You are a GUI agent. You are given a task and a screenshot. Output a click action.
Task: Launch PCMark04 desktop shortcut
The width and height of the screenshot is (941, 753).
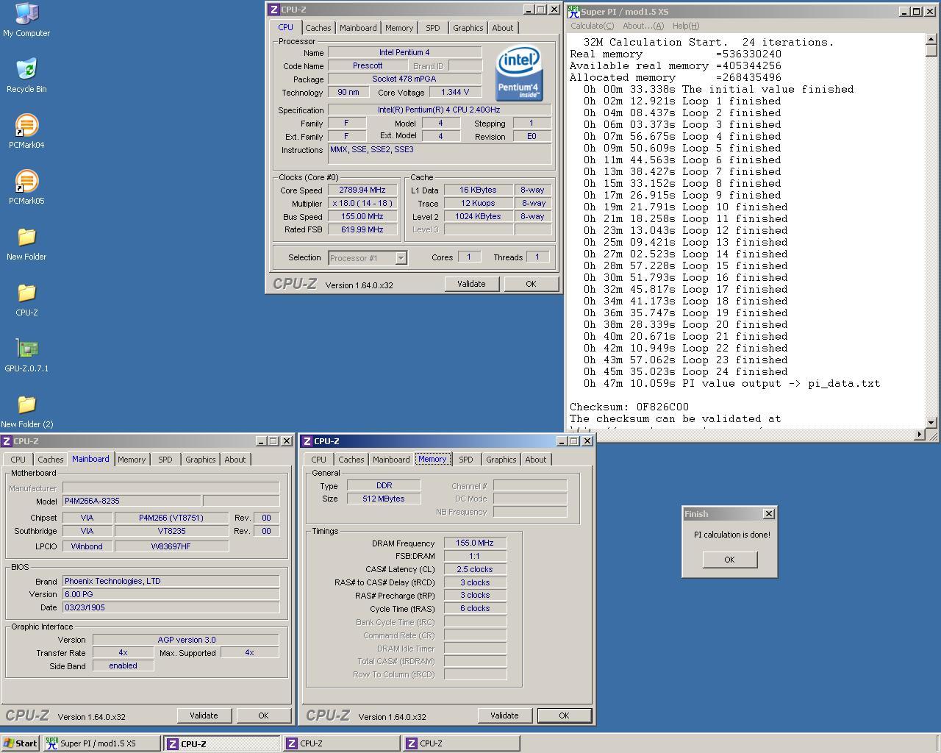pos(26,131)
